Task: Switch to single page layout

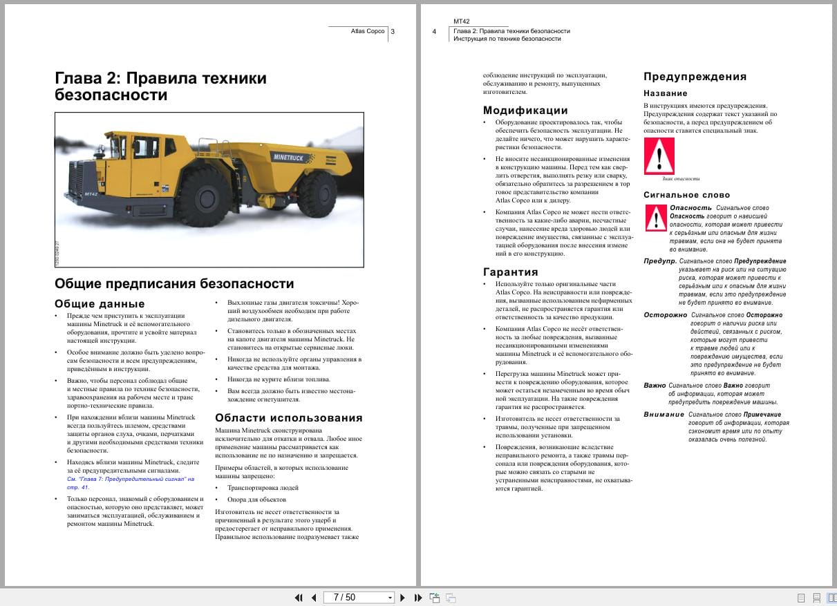Action: click(x=802, y=598)
